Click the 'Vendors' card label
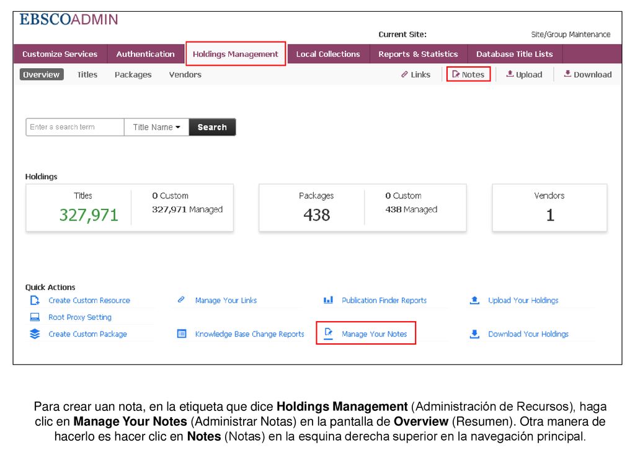635x476 pixels. (549, 195)
